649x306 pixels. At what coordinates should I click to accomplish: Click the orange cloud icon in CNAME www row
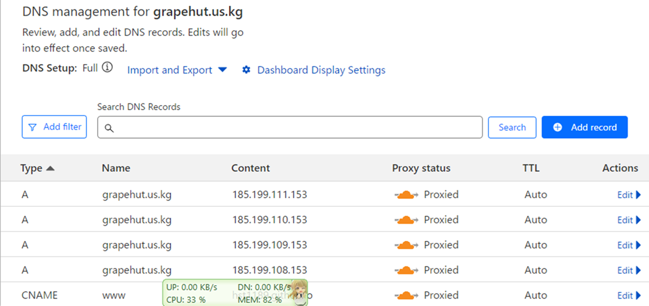coord(406,295)
